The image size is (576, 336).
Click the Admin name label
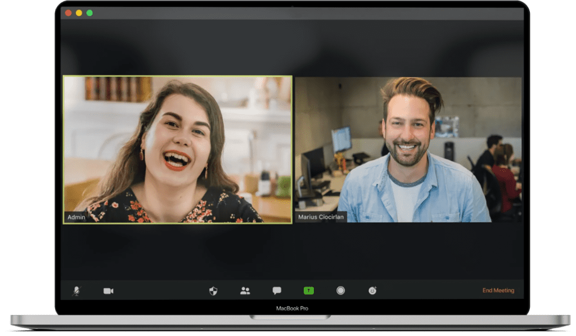(76, 217)
